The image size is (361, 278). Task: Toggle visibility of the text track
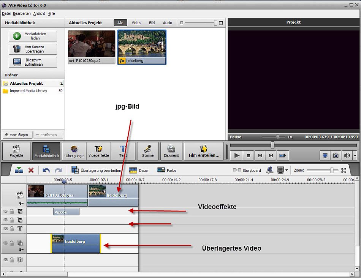[x=5, y=229]
